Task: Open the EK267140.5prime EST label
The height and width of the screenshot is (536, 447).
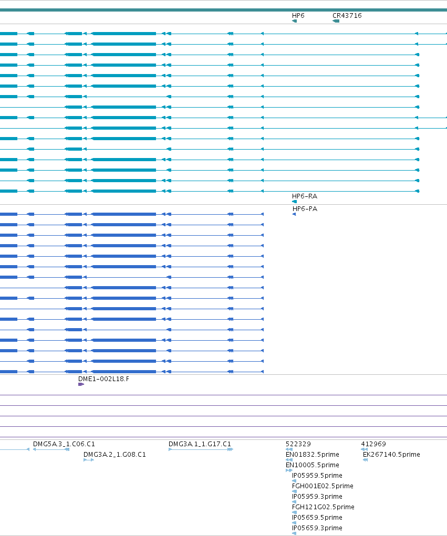Action: coord(391,455)
